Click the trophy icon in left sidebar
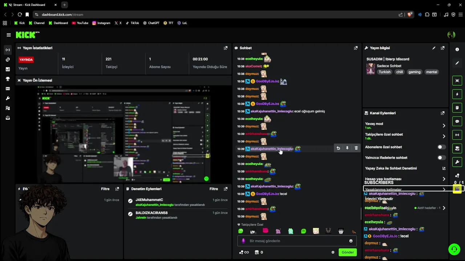This screenshot has height=261, width=465. coord(8,79)
